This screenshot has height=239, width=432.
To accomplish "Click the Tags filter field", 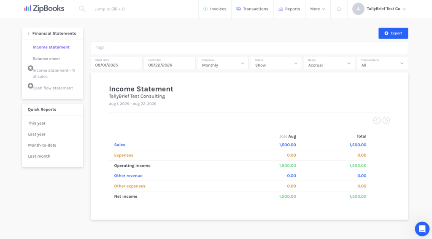I will [x=249, y=48].
